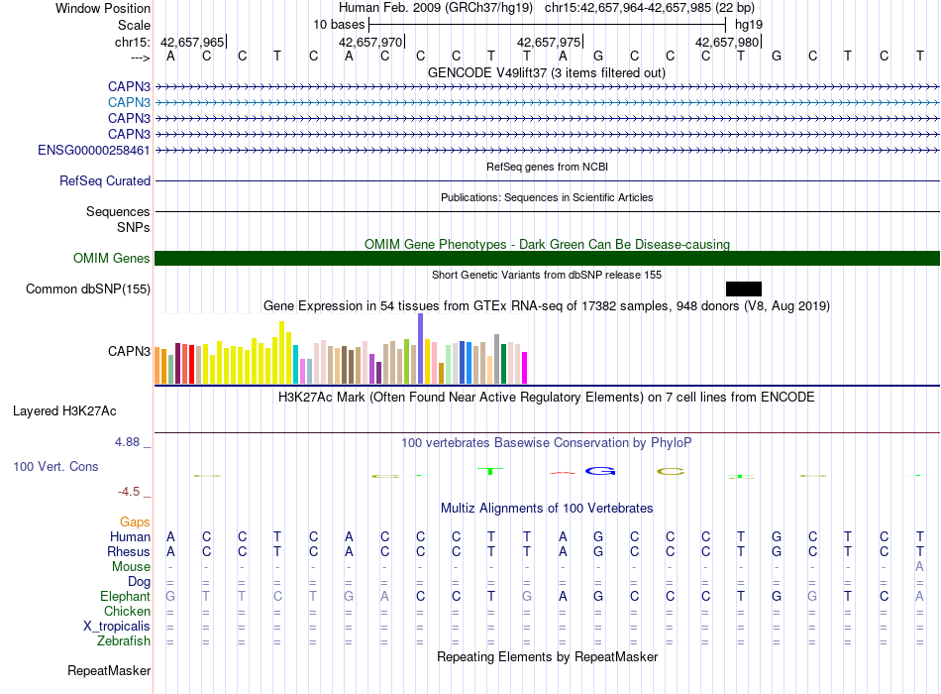941x694 pixels.
Task: Click the tallest purple GTEx expression bar
Action: (421, 349)
